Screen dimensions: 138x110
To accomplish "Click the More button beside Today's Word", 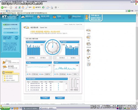I will (x=16, y=38).
